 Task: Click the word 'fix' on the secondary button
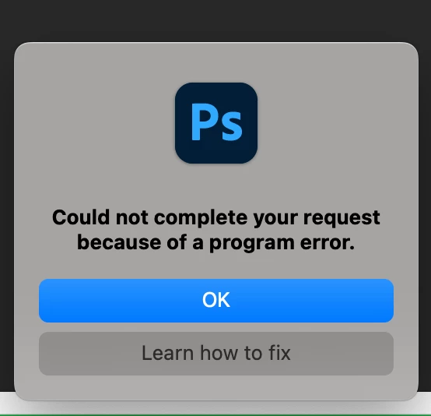click(279, 353)
